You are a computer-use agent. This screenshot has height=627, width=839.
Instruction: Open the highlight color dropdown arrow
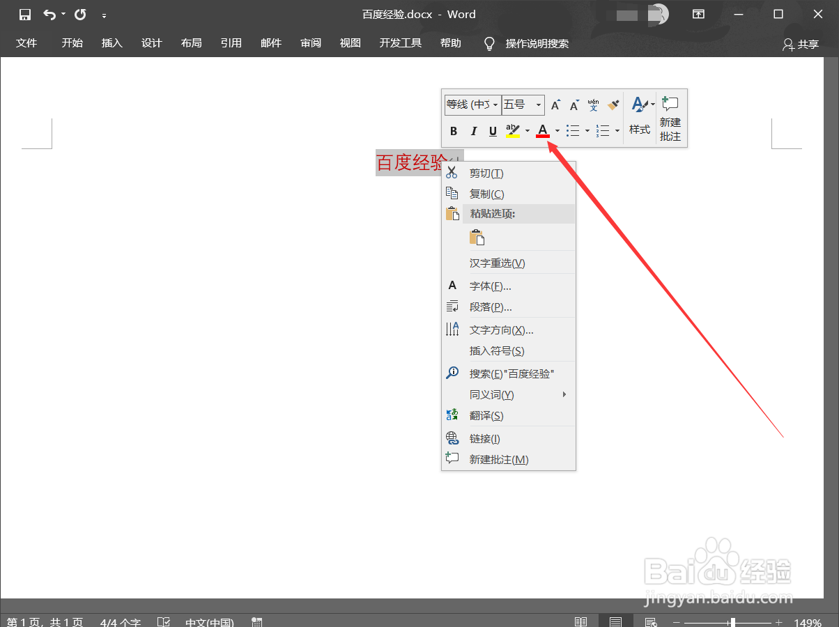click(x=528, y=131)
